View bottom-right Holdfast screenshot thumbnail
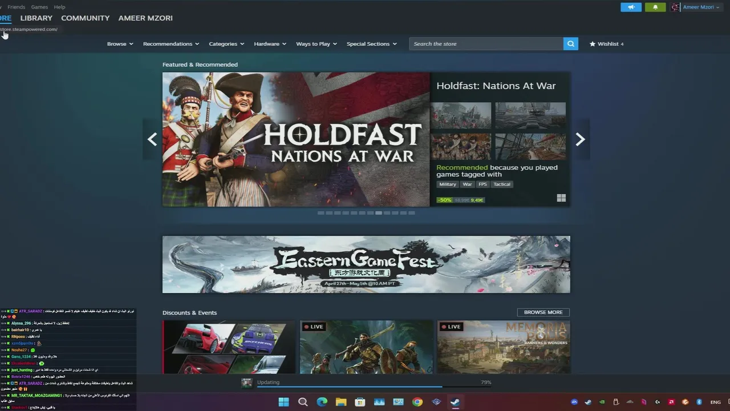730x411 pixels. pos(530,147)
